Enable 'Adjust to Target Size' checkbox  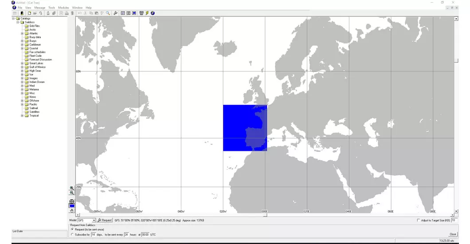(x=419, y=220)
